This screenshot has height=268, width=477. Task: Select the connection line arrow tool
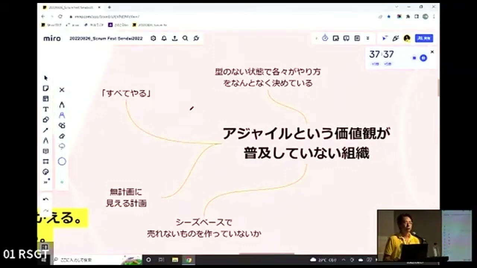click(x=46, y=130)
